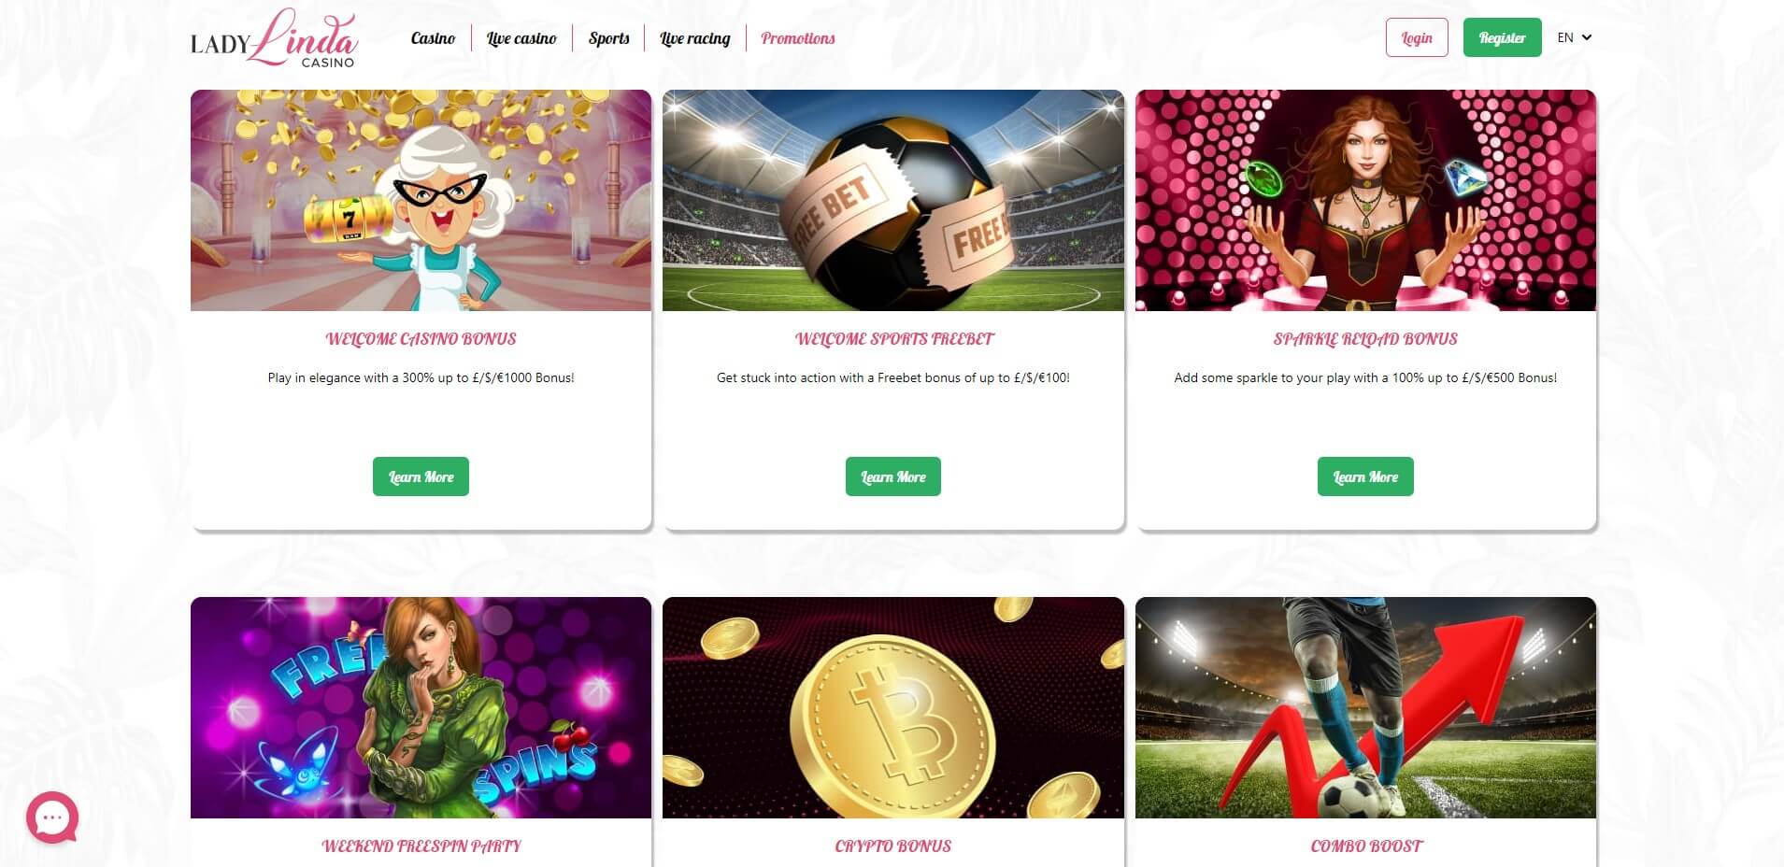Select the Live racing menu item
The image size is (1784, 867).
pyautogui.click(x=695, y=38)
